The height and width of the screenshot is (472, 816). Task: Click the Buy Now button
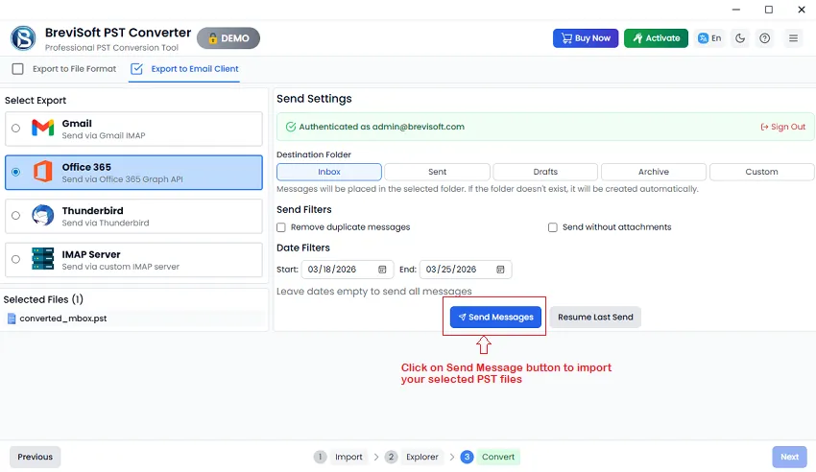[x=586, y=38]
